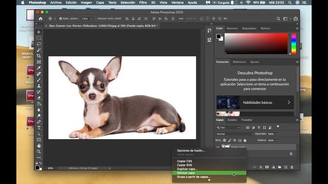
Task: Open the search icon in options bar
Action: [x=278, y=18]
